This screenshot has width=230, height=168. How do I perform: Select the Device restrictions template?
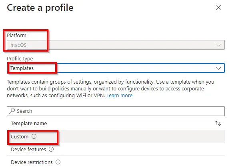pyautogui.click(x=116, y=162)
